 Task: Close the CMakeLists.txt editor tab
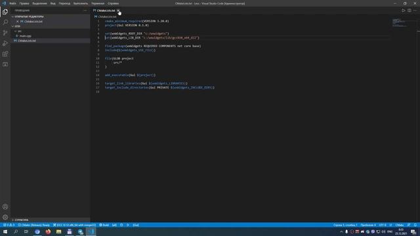point(118,10)
